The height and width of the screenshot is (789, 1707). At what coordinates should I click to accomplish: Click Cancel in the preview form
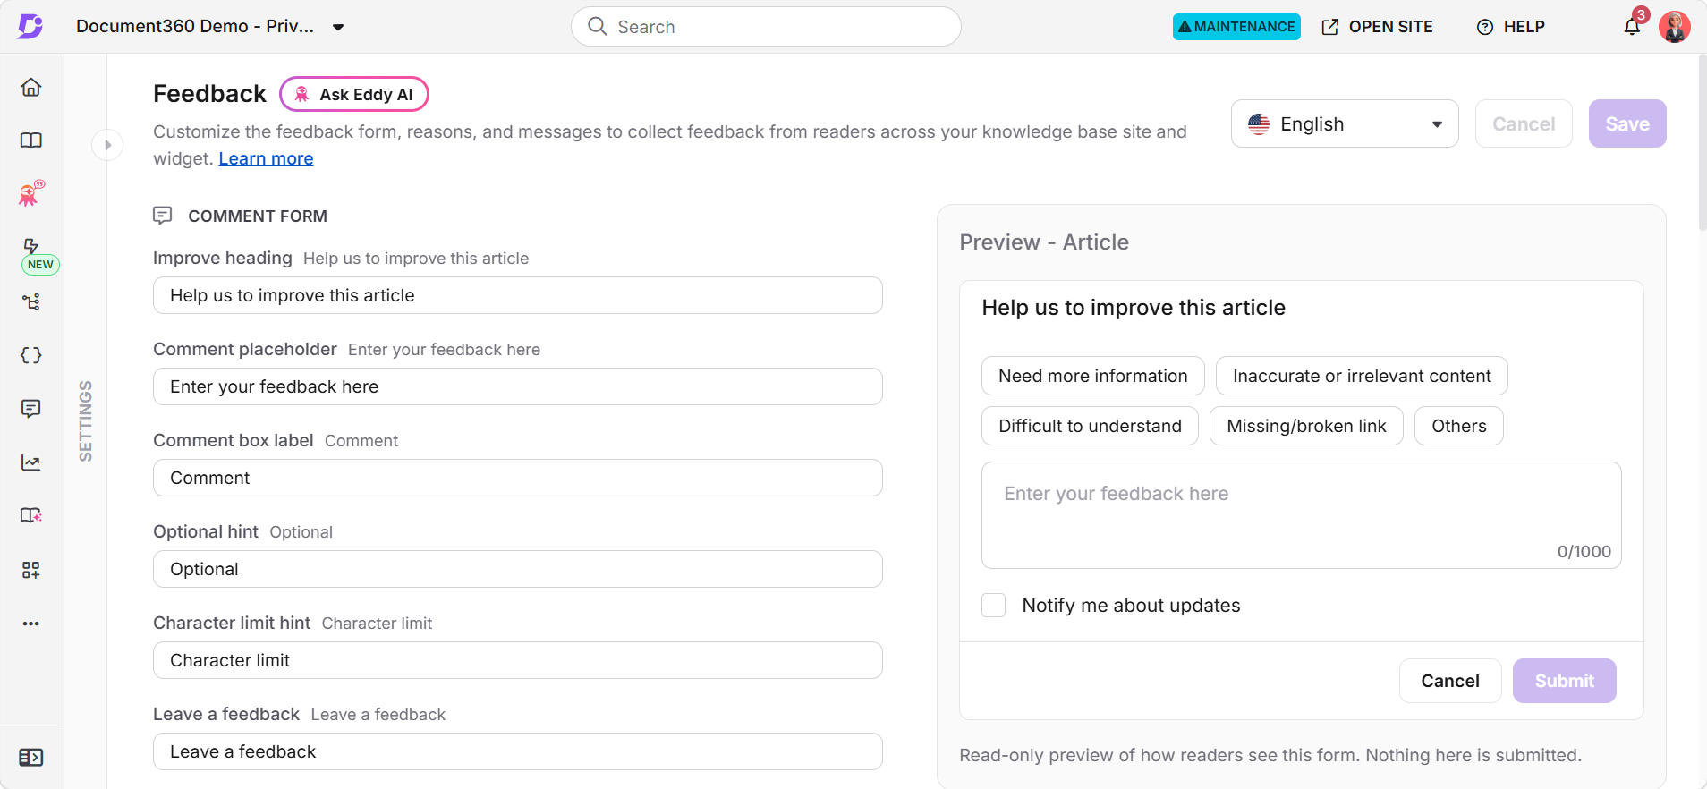pos(1450,681)
